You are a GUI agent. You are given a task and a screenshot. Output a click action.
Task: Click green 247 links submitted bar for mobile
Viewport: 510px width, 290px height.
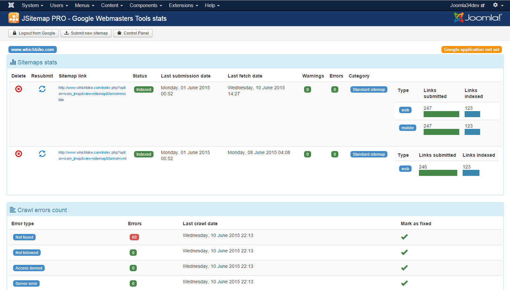click(x=441, y=132)
